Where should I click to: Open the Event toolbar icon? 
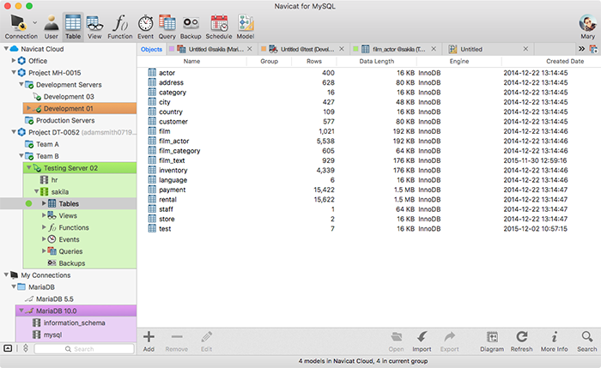click(x=145, y=26)
